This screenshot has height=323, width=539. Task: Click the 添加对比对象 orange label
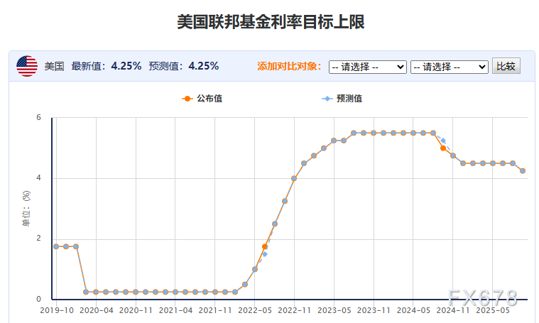click(x=290, y=66)
